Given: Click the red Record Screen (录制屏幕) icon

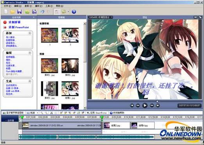Looking at the screenshot, I should [5, 22].
